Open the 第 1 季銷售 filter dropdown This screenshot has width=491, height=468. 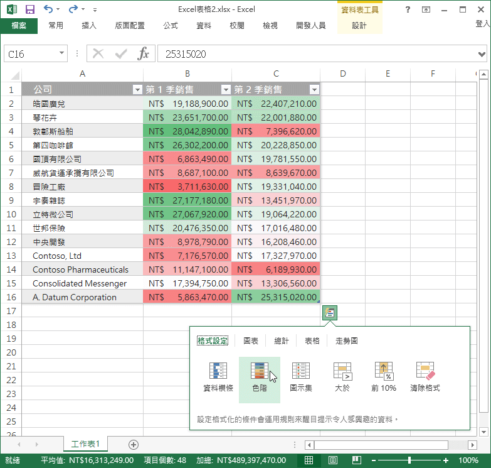226,90
